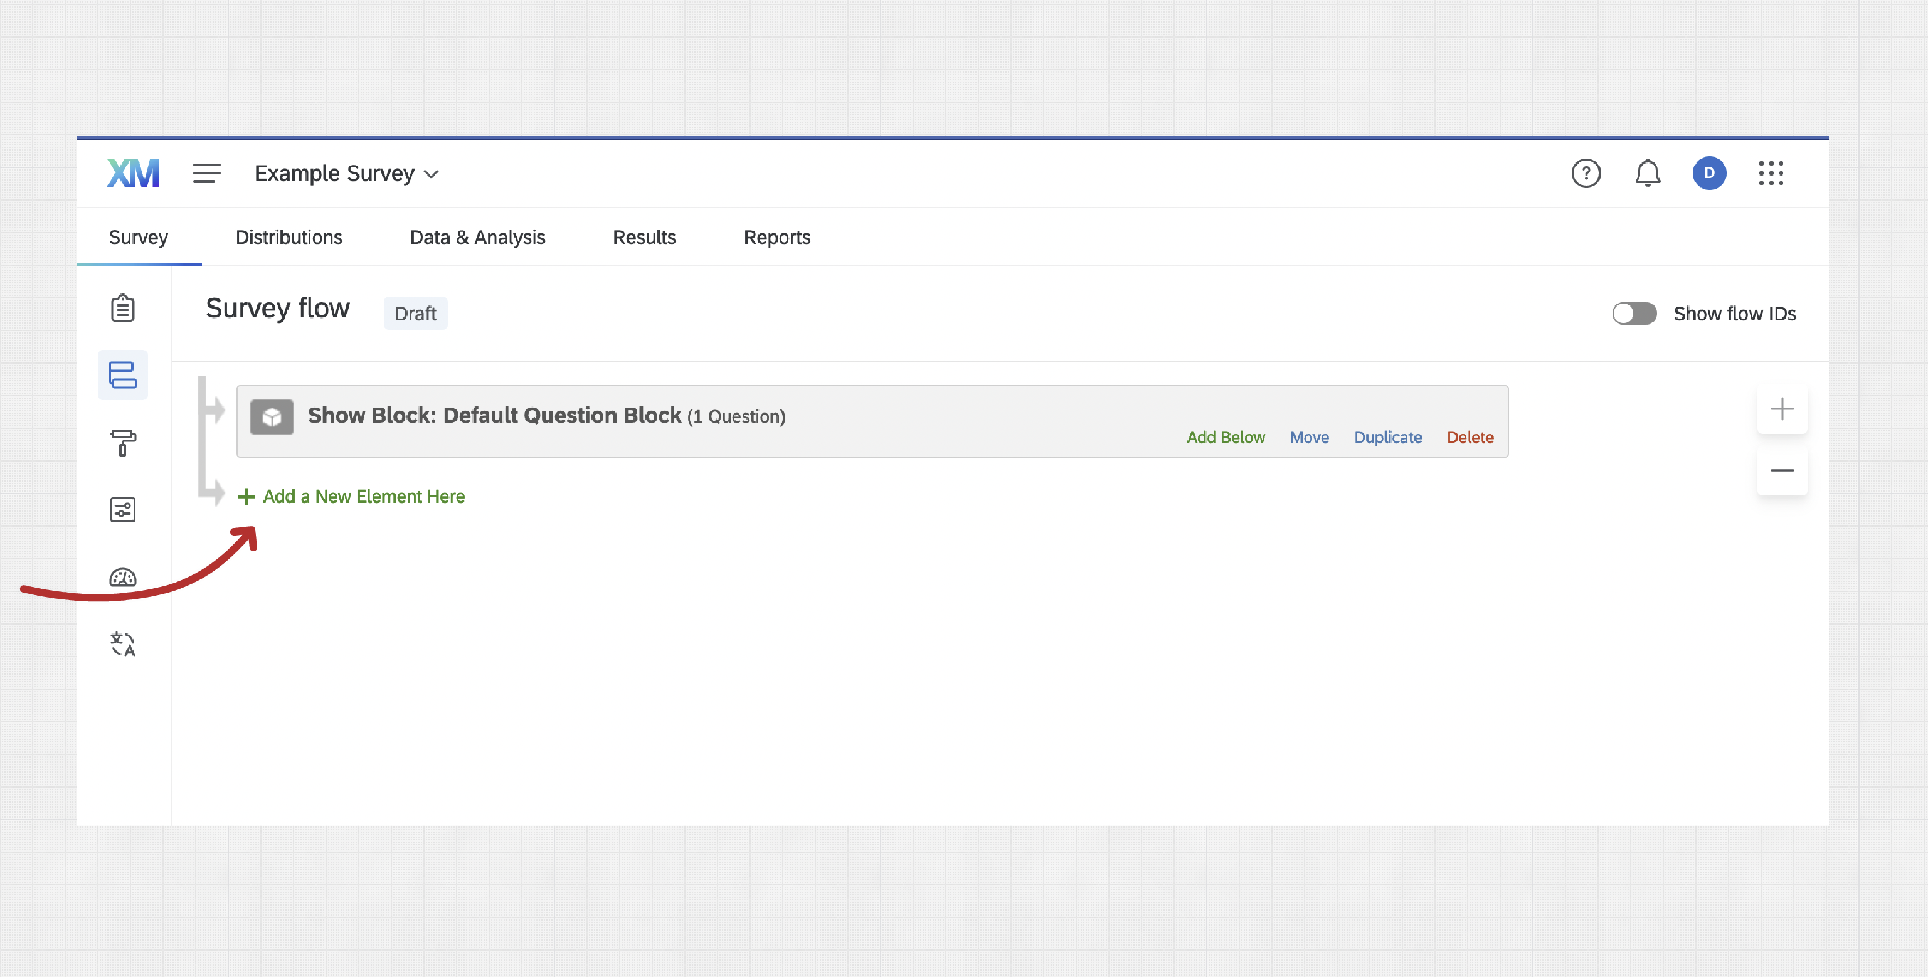Select the Survey flow sidebar icon

click(123, 375)
